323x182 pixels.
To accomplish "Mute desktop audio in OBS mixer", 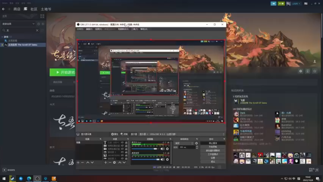I will (x=163, y=159).
